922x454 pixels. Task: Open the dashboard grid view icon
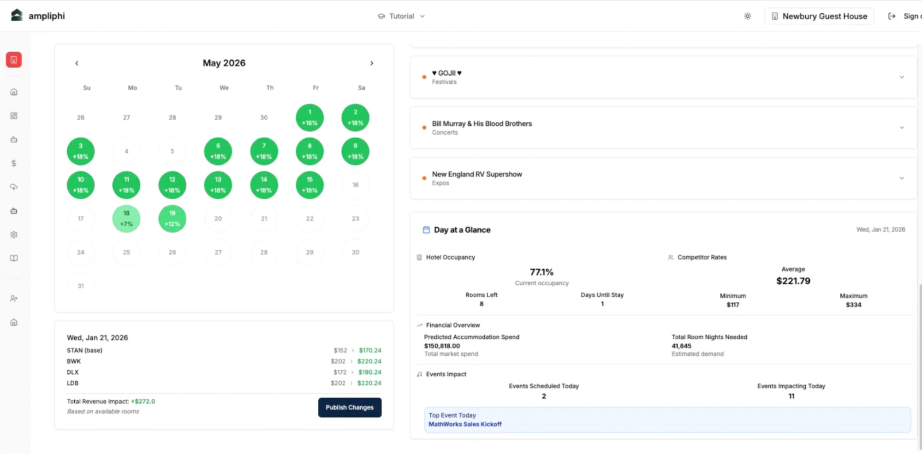(x=14, y=116)
